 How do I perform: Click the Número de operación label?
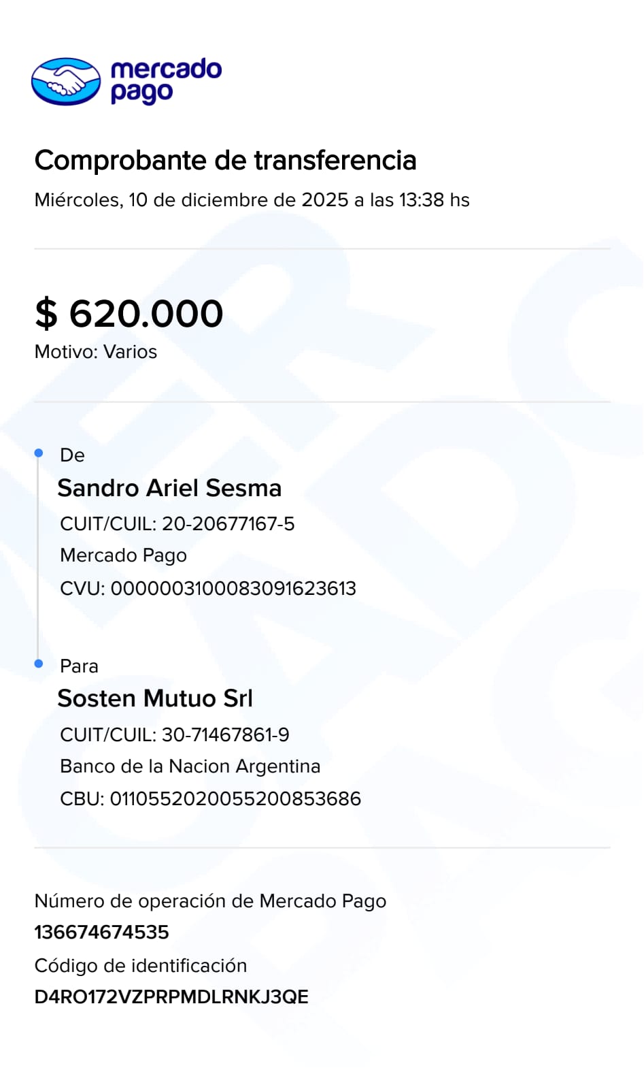pos(210,901)
